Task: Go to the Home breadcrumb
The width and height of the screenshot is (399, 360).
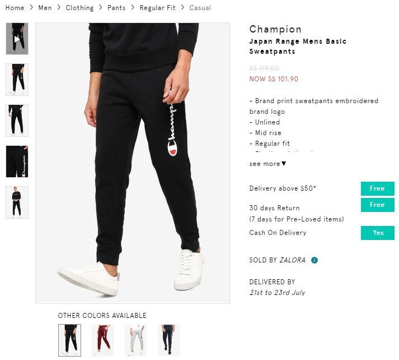Action: point(15,8)
